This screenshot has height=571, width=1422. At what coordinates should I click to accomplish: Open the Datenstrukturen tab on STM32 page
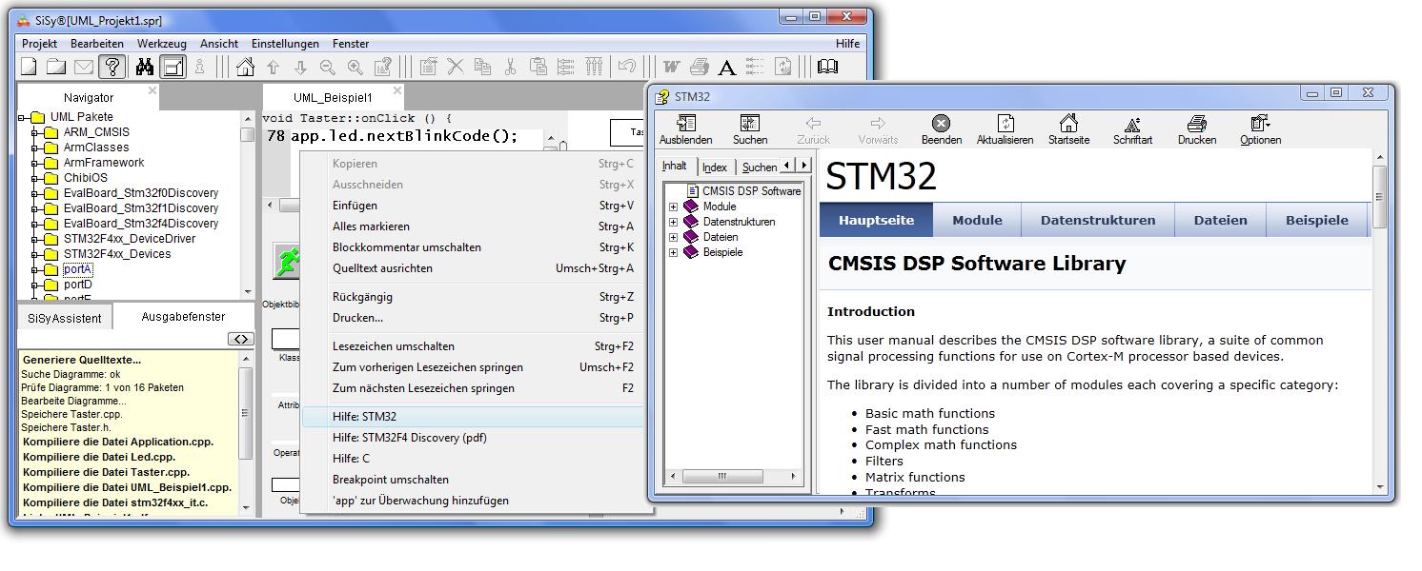(1098, 220)
